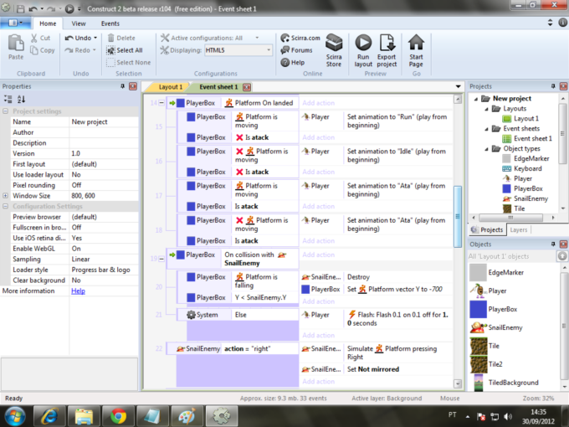Click the quick access Save icon
The height and width of the screenshot is (427, 569).
(x=21, y=8)
